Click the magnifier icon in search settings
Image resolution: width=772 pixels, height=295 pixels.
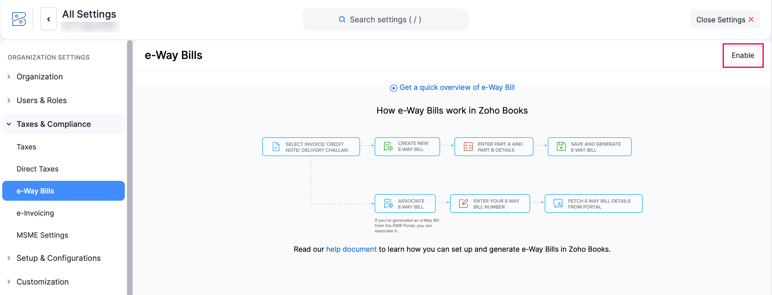pyautogui.click(x=342, y=19)
